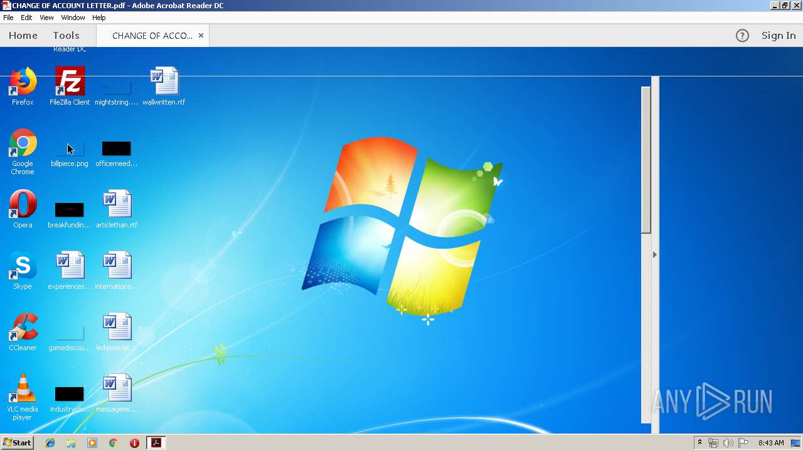Launch media player from taskbar
The image size is (803, 451).
click(92, 443)
